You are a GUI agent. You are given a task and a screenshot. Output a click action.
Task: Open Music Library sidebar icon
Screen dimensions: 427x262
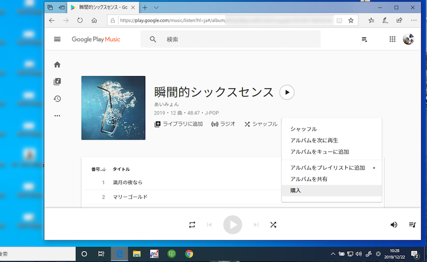coord(57,81)
